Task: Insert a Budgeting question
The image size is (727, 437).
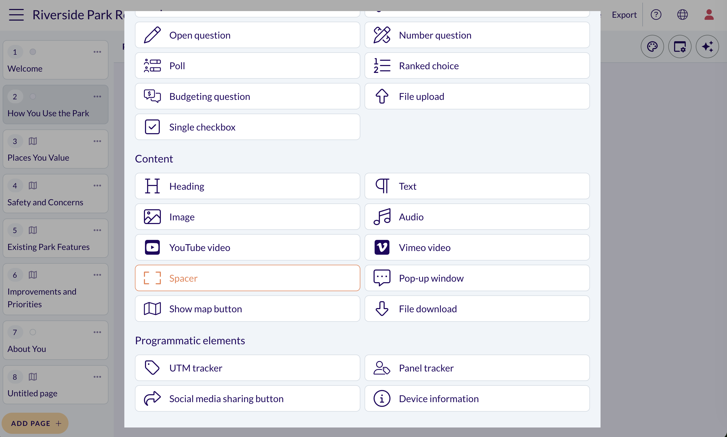Action: tap(247, 96)
